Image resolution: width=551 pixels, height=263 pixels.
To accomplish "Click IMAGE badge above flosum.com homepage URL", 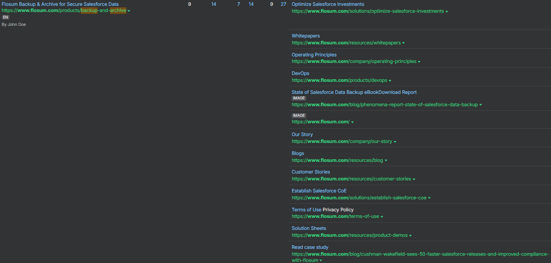I will tap(299, 116).
